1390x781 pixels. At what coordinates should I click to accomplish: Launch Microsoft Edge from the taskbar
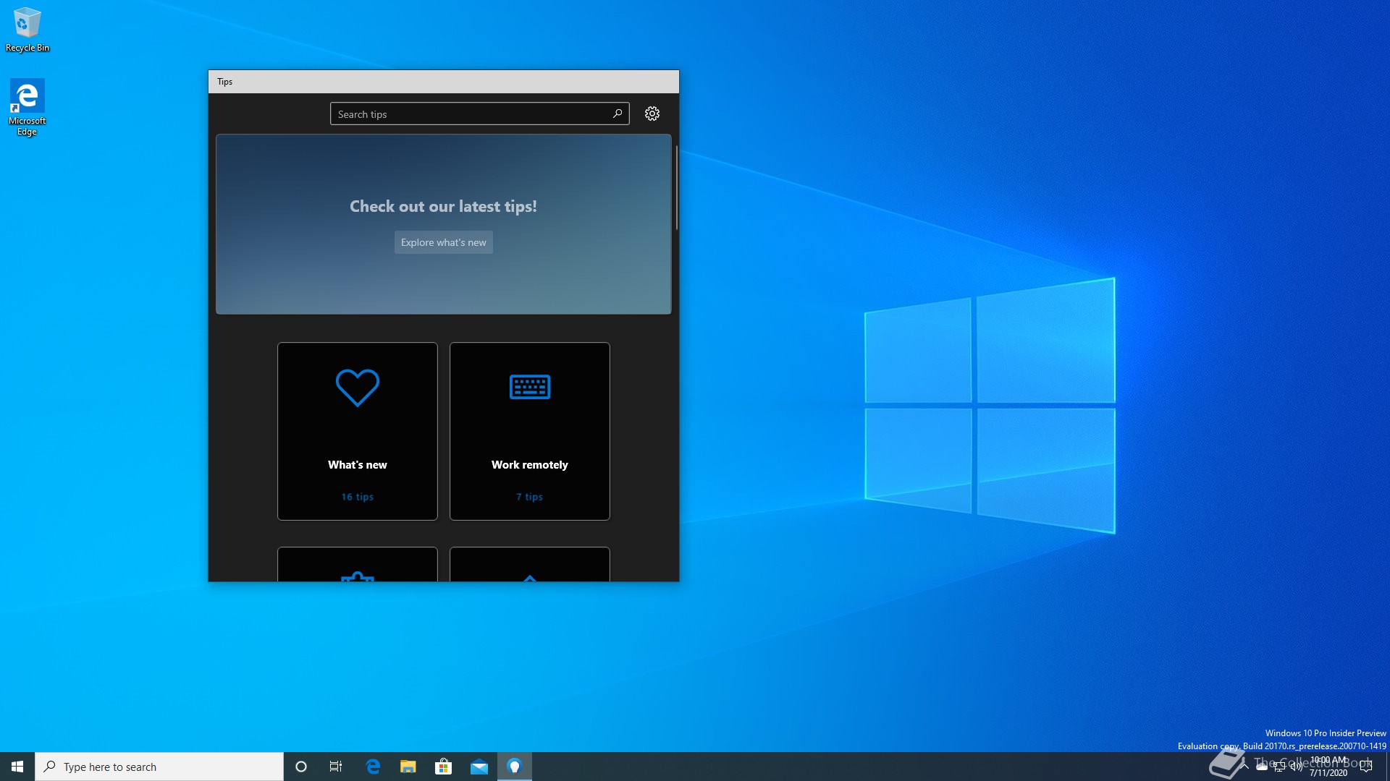click(x=373, y=767)
